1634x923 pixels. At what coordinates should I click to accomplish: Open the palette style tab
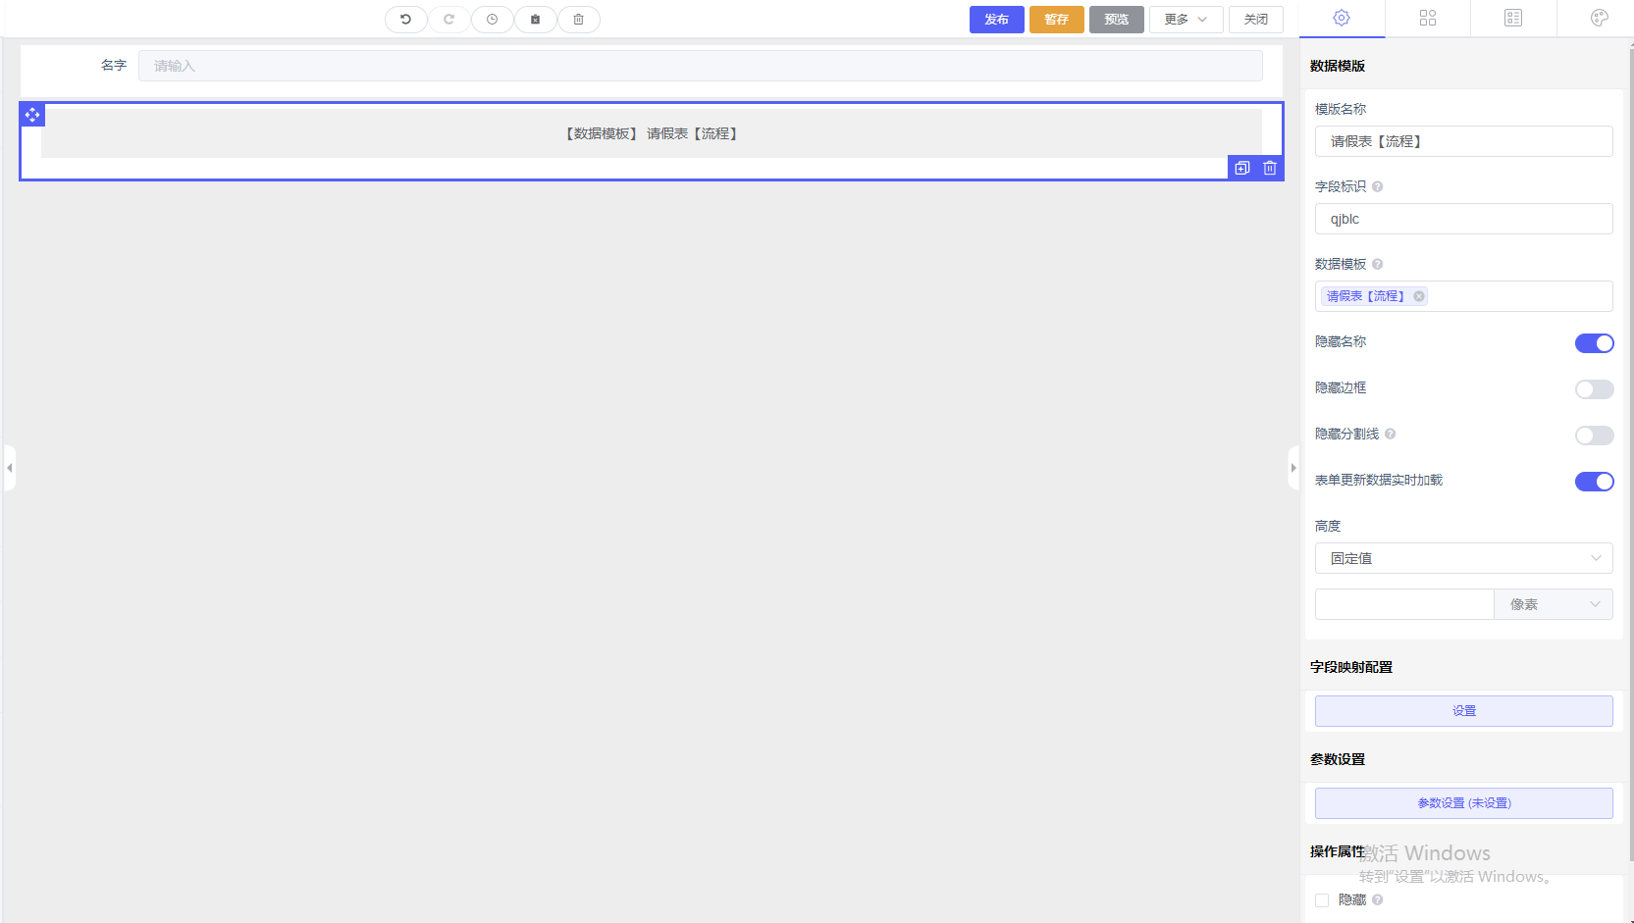click(1599, 18)
